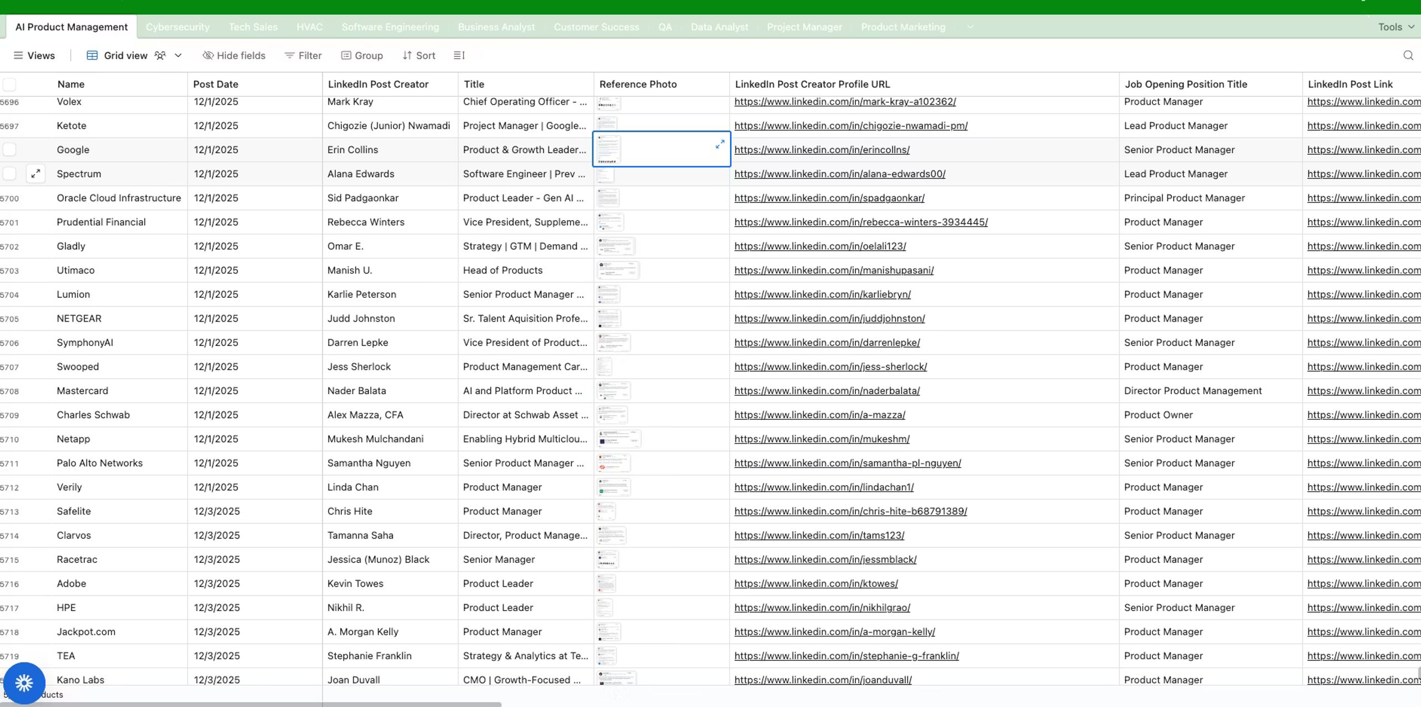This screenshot has height=707, width=1421.
Task: Open Rebecca Winters' LinkedIn profile URL
Action: [861, 222]
